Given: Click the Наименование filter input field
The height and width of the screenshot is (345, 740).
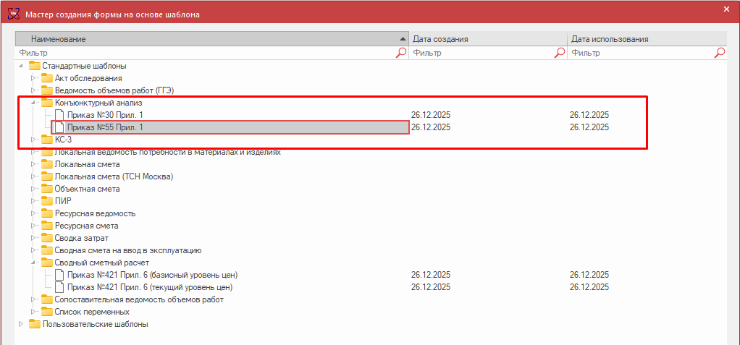Looking at the screenshot, I should click(203, 53).
